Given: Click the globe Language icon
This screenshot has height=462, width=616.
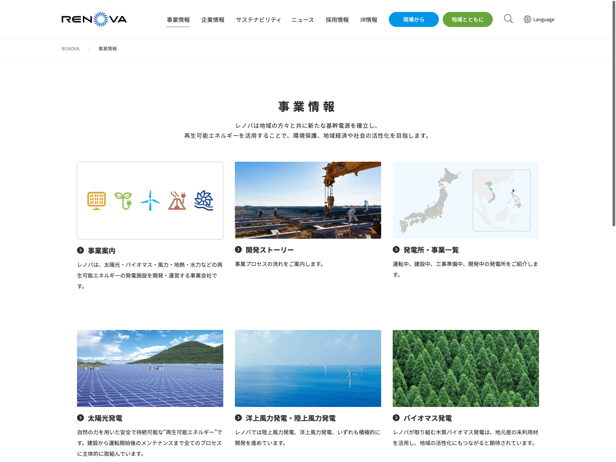Looking at the screenshot, I should point(527,19).
